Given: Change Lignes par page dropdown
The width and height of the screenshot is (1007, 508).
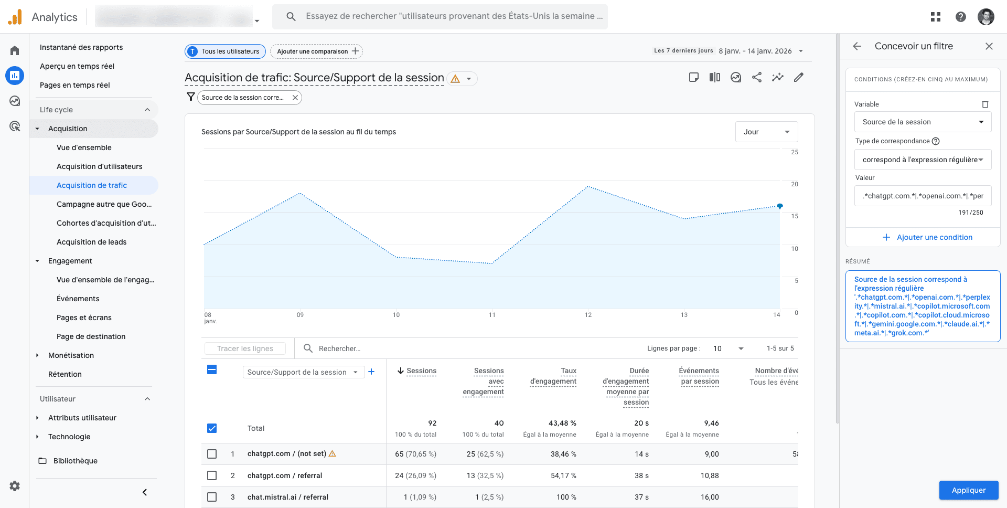Looking at the screenshot, I should click(x=728, y=348).
